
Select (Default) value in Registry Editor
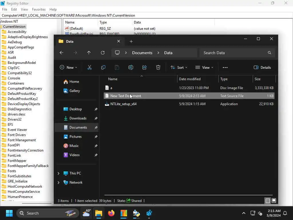pyautogui.click(x=76, y=29)
